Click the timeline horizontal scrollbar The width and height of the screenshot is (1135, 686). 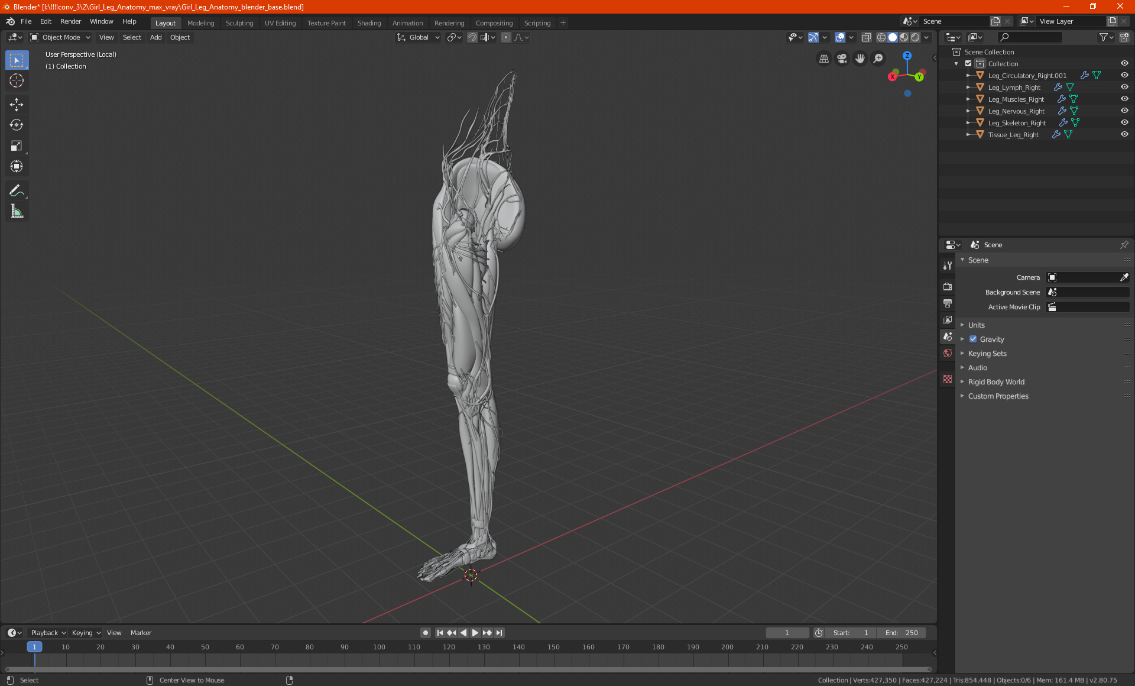[x=468, y=669]
